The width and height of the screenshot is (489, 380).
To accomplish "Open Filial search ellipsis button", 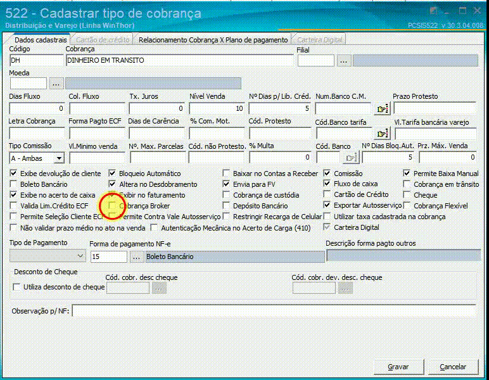I will point(344,61).
